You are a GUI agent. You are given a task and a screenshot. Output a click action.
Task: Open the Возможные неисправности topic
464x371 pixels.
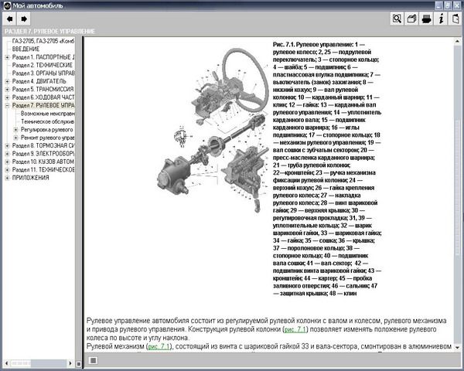tap(49, 113)
